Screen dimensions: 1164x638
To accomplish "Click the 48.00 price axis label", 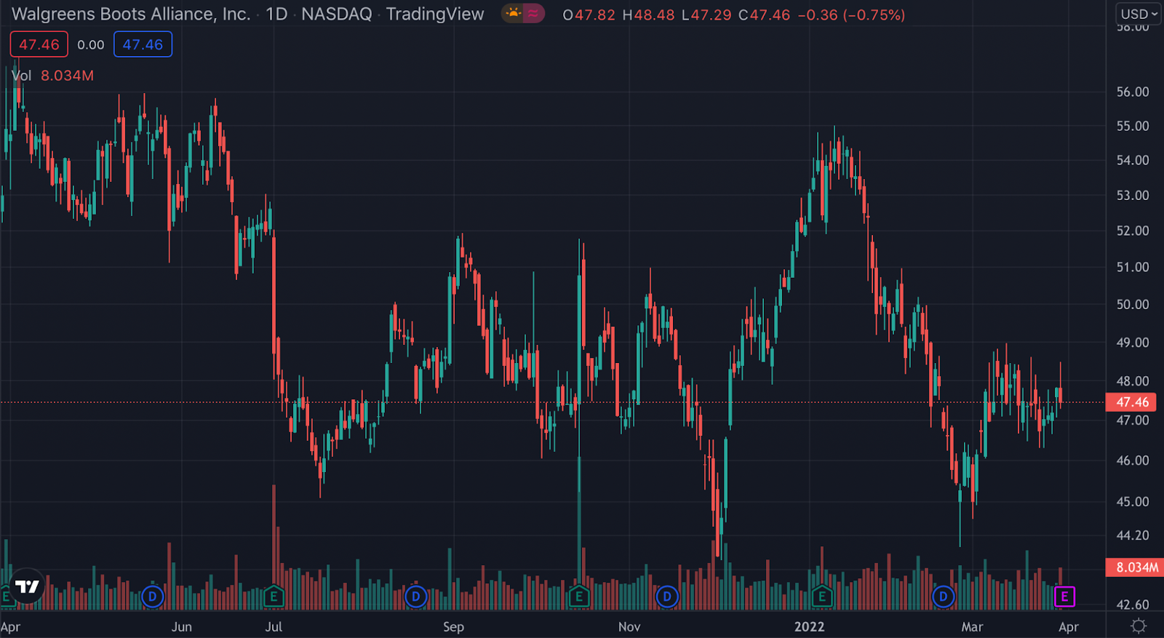I will [1133, 381].
